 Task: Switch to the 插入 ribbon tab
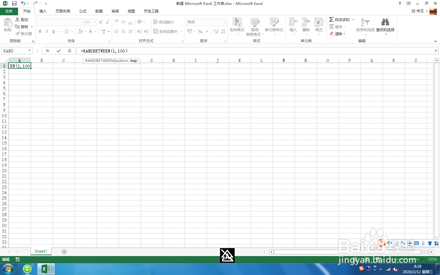click(x=43, y=11)
